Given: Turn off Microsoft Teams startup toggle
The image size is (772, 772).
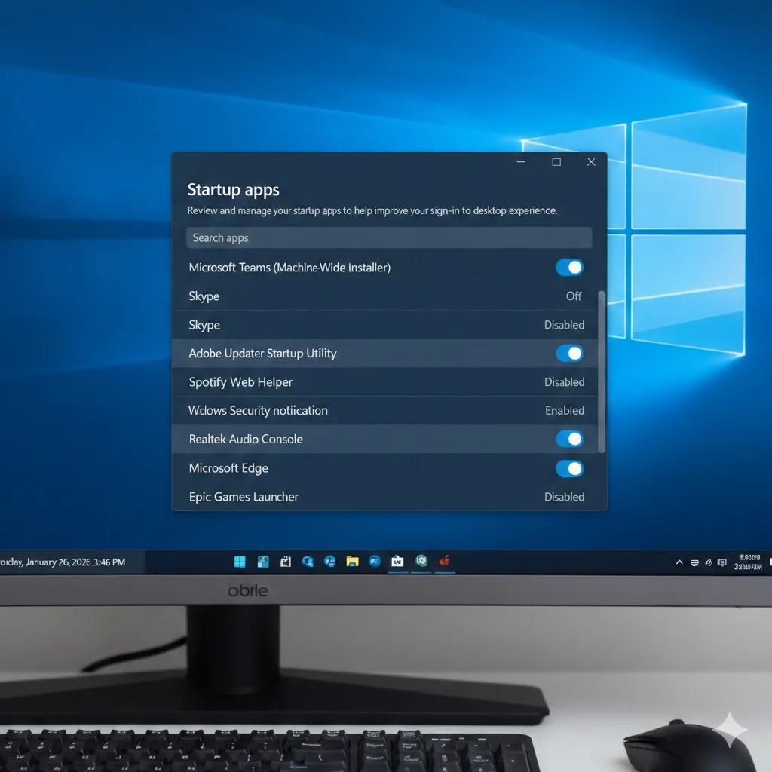Looking at the screenshot, I should click(569, 268).
